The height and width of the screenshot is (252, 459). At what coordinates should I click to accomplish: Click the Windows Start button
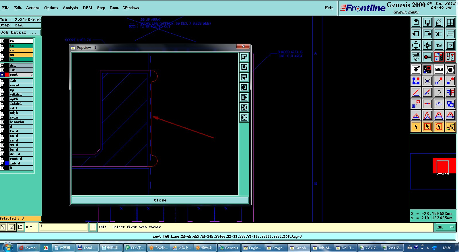coord(7,247)
